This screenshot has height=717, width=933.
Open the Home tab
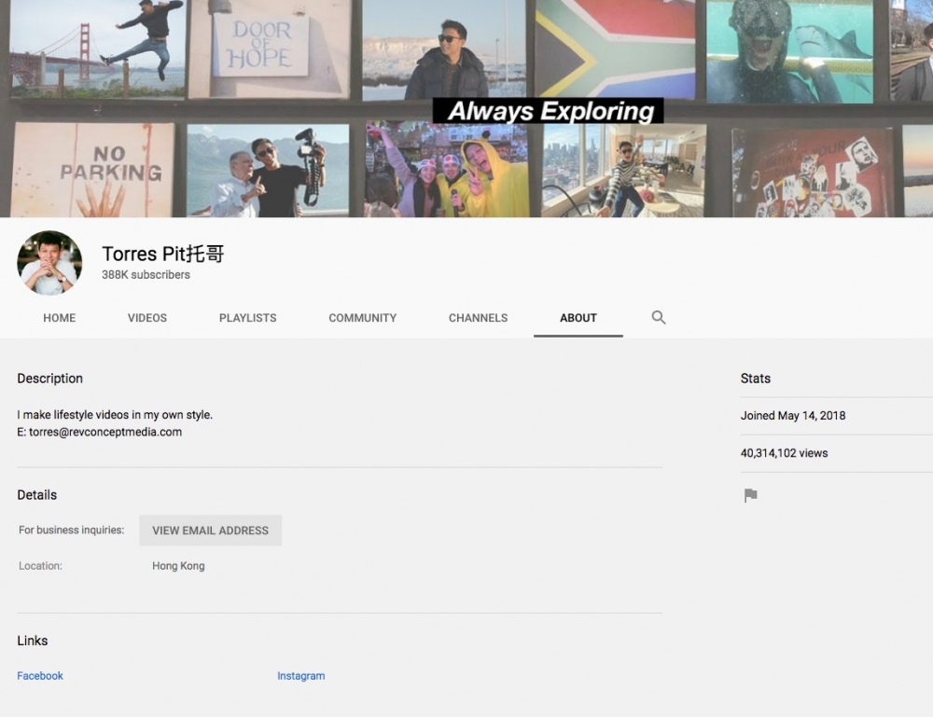[x=60, y=318]
